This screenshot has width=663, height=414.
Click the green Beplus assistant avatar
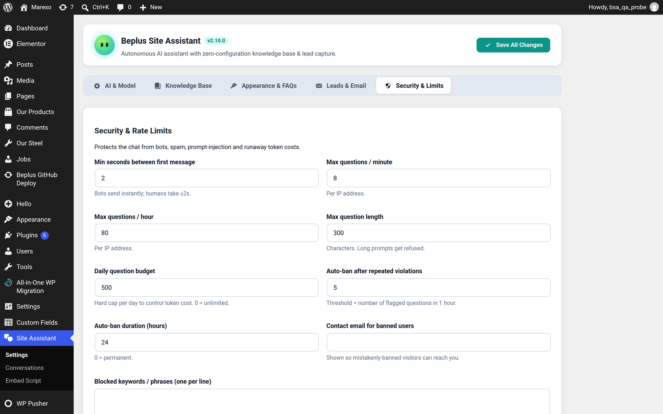point(104,45)
